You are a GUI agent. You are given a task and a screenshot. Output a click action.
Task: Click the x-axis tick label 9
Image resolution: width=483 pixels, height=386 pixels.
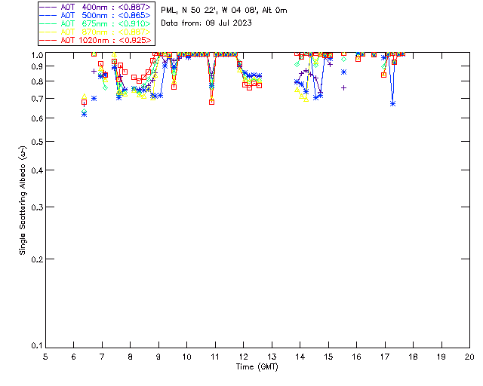pos(158,357)
